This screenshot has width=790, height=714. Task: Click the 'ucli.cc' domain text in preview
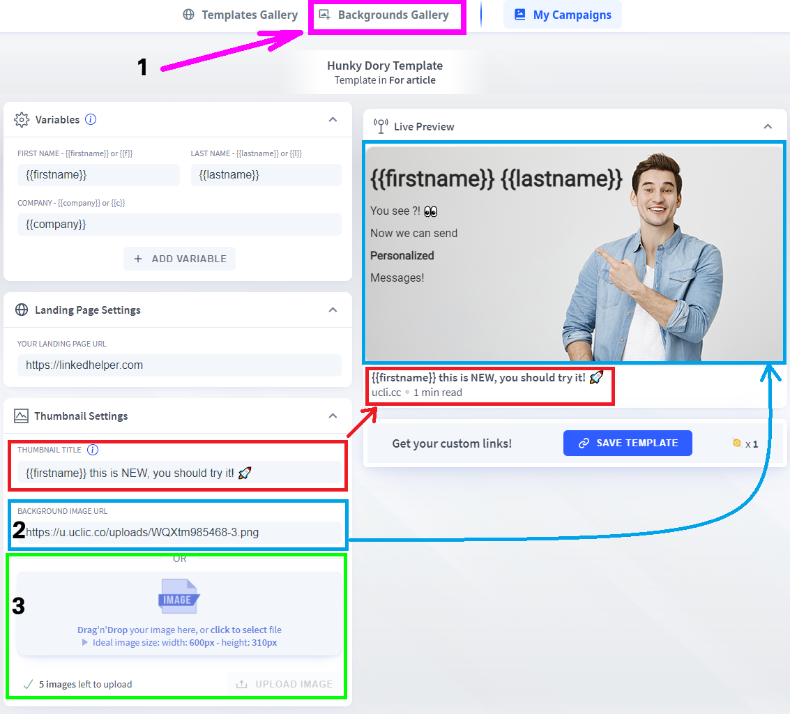[386, 393]
